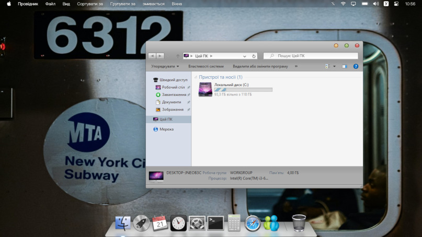
Task: Open the Упорядкувати dropdown
Action: pyautogui.click(x=165, y=66)
